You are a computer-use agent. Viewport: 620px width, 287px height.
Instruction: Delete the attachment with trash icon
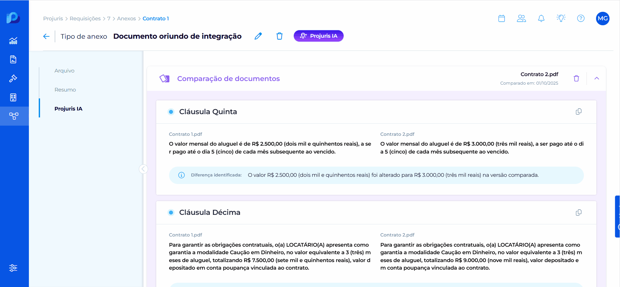[279, 36]
